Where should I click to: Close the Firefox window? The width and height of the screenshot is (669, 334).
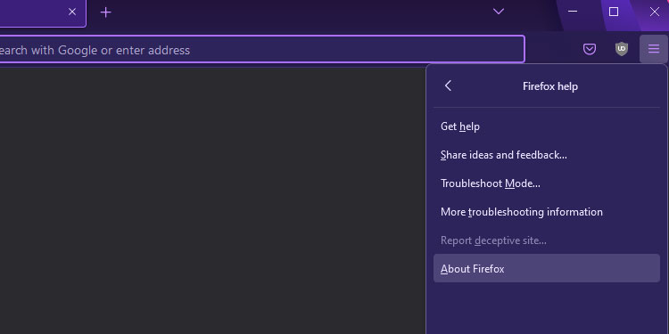(x=654, y=12)
